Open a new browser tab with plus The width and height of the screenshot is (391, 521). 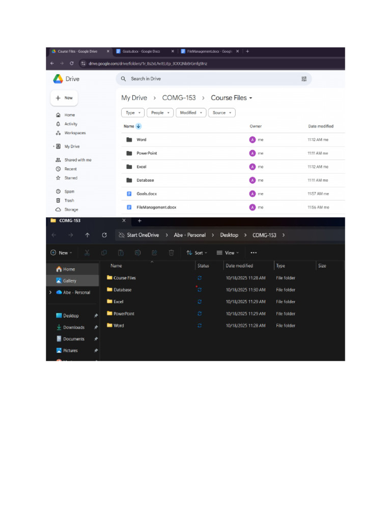click(x=247, y=51)
